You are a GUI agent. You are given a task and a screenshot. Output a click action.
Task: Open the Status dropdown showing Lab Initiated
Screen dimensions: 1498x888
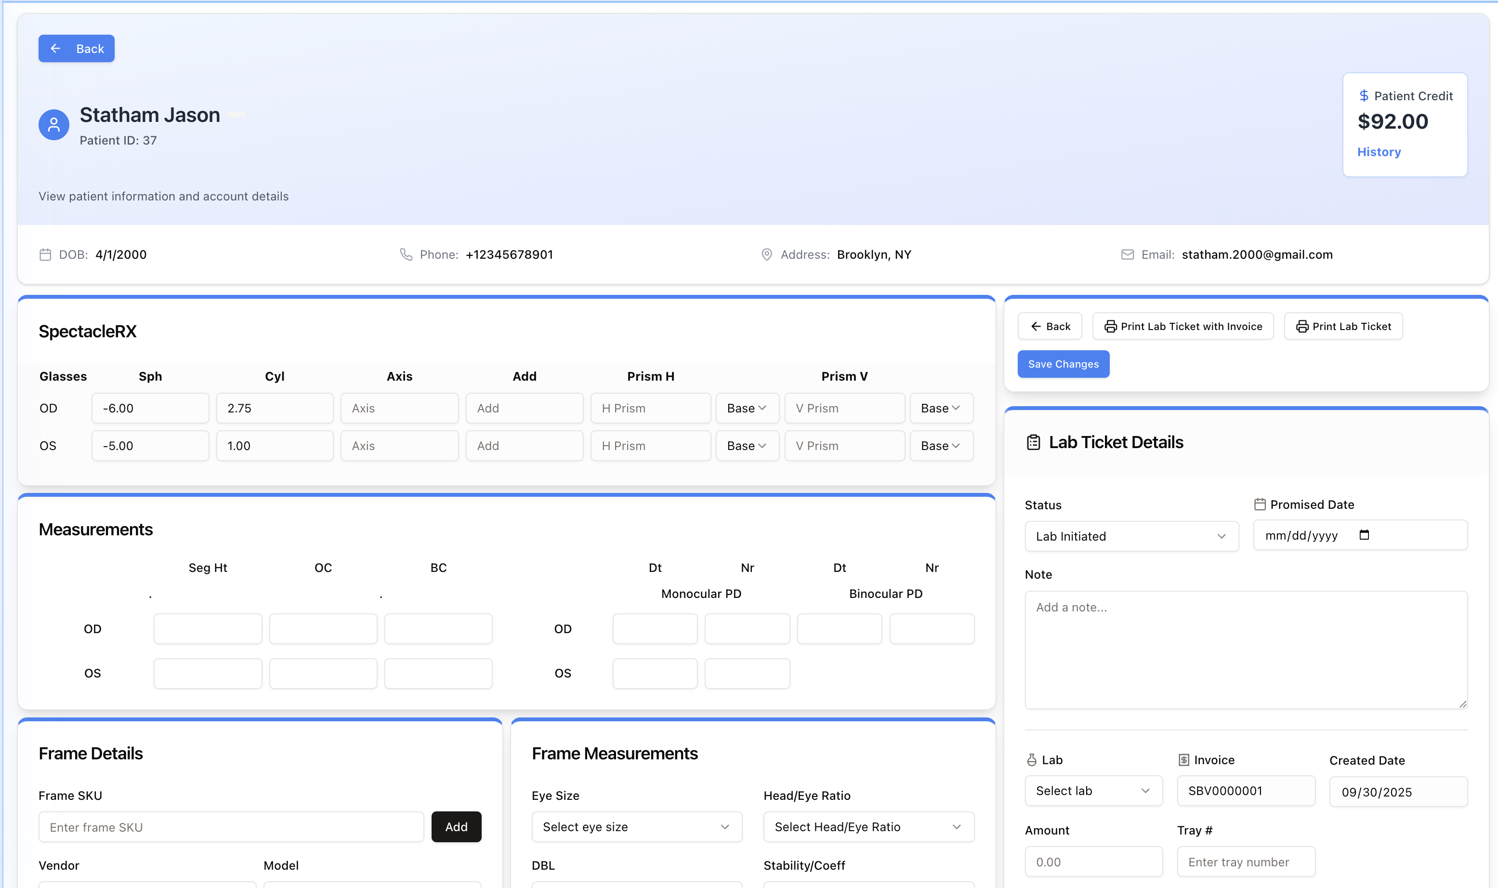pyautogui.click(x=1131, y=536)
